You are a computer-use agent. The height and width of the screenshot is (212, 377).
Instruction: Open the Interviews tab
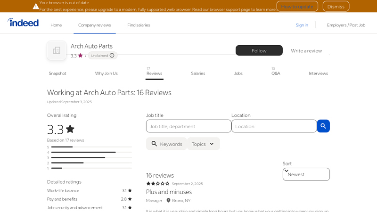(319, 73)
